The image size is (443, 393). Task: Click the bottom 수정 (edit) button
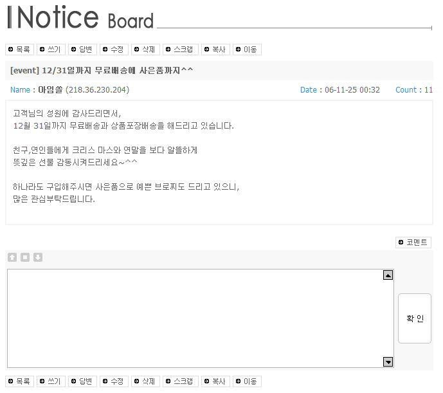tap(114, 381)
